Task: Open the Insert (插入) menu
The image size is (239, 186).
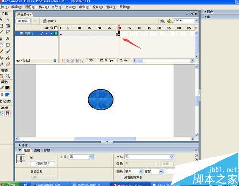Action: (43, 7)
